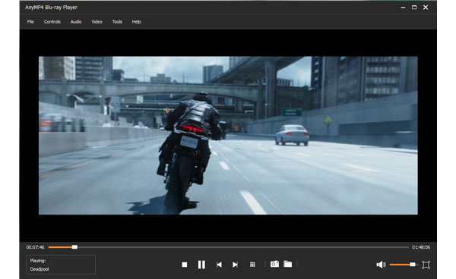456x279 pixels.
Task: Click the AnyMP4 Blu-ray Player title
Action: (51, 8)
